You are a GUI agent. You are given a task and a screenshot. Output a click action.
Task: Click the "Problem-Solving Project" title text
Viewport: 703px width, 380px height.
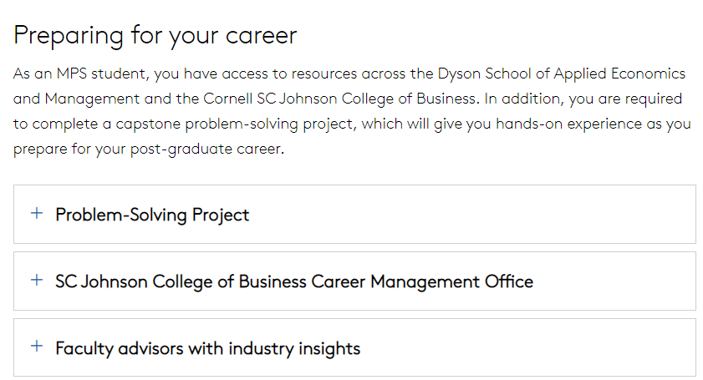pos(152,215)
